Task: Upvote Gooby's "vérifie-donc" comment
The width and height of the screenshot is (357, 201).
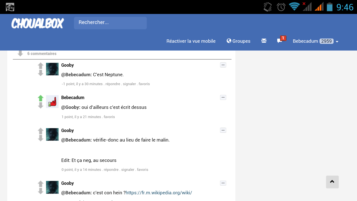Action: tap(41, 131)
